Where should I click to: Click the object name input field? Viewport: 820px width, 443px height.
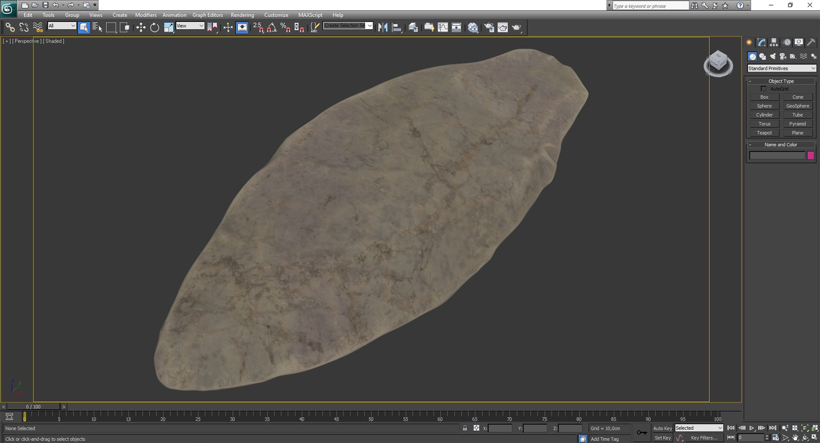pos(777,156)
